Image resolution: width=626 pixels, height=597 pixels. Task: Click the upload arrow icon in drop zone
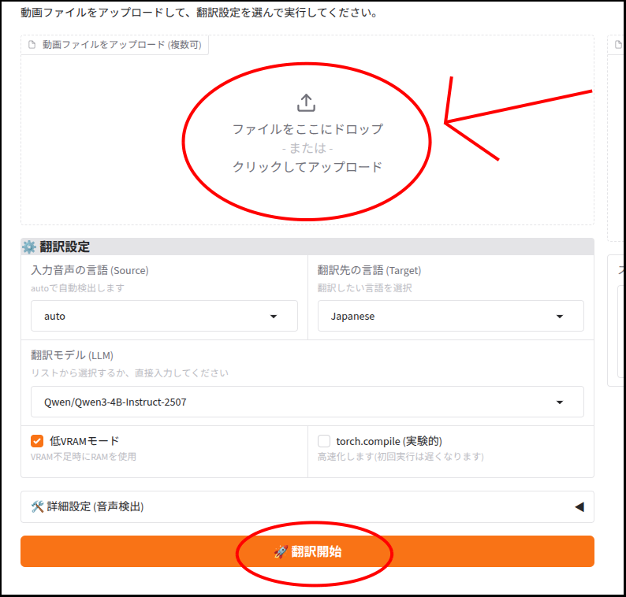tap(306, 103)
